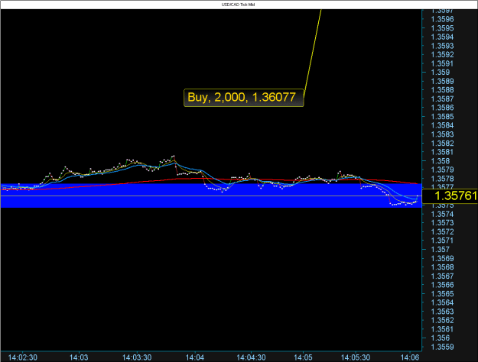The height and width of the screenshot is (362, 478).
Task: Click the 1.357 price axis label
Action: (441, 249)
